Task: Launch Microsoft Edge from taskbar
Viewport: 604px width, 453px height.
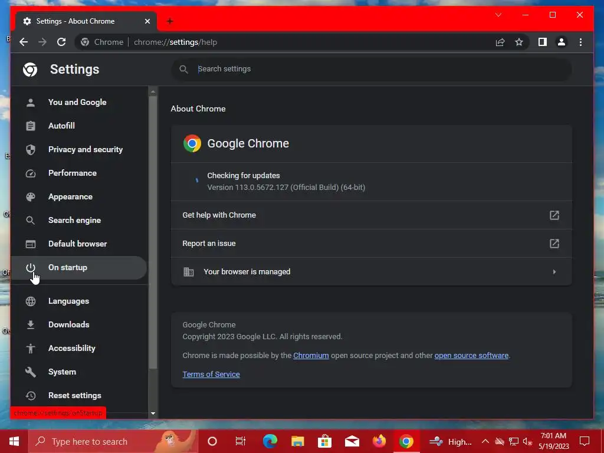Action: (x=270, y=441)
